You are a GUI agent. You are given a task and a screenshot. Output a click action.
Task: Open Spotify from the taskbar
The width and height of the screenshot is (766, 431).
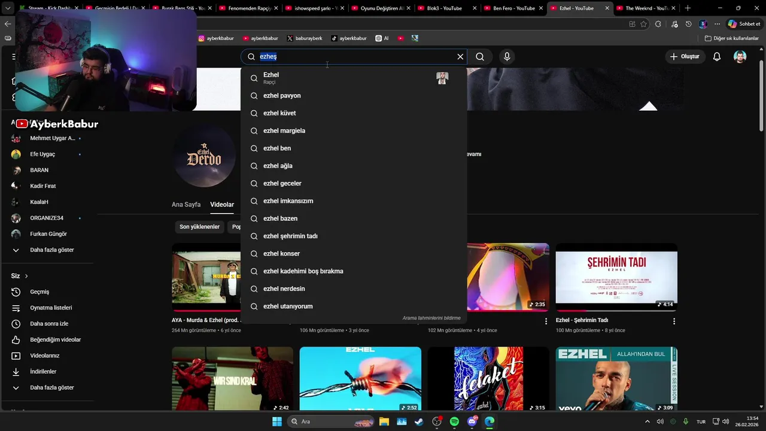tap(454, 421)
